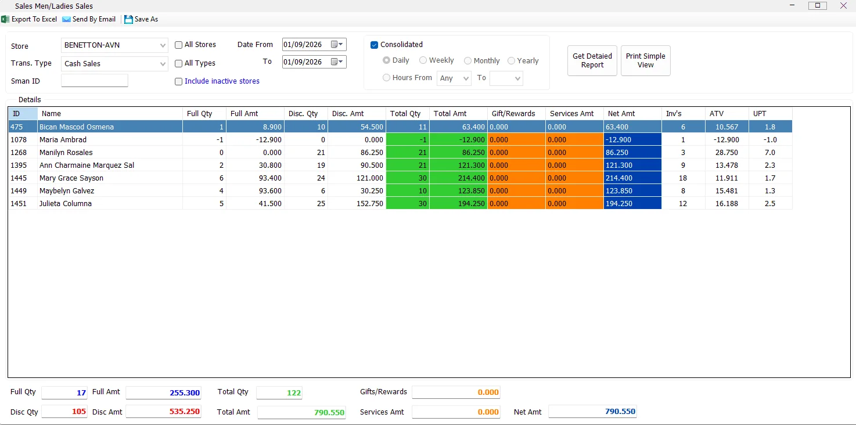856x425 pixels.
Task: Click the Gifts/Rewards summary field at the bottom
Action: tap(456, 392)
